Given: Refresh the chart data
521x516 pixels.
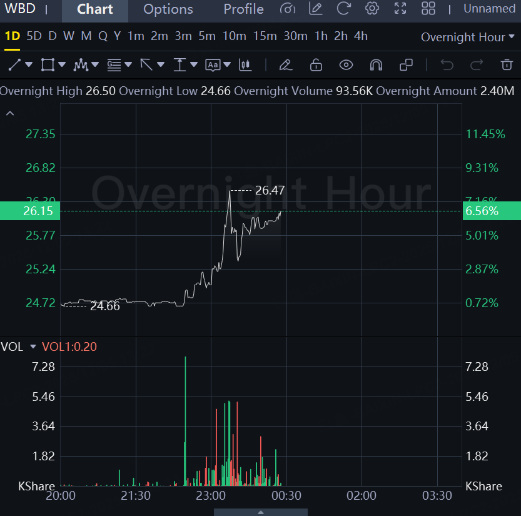Looking at the screenshot, I should 344,9.
